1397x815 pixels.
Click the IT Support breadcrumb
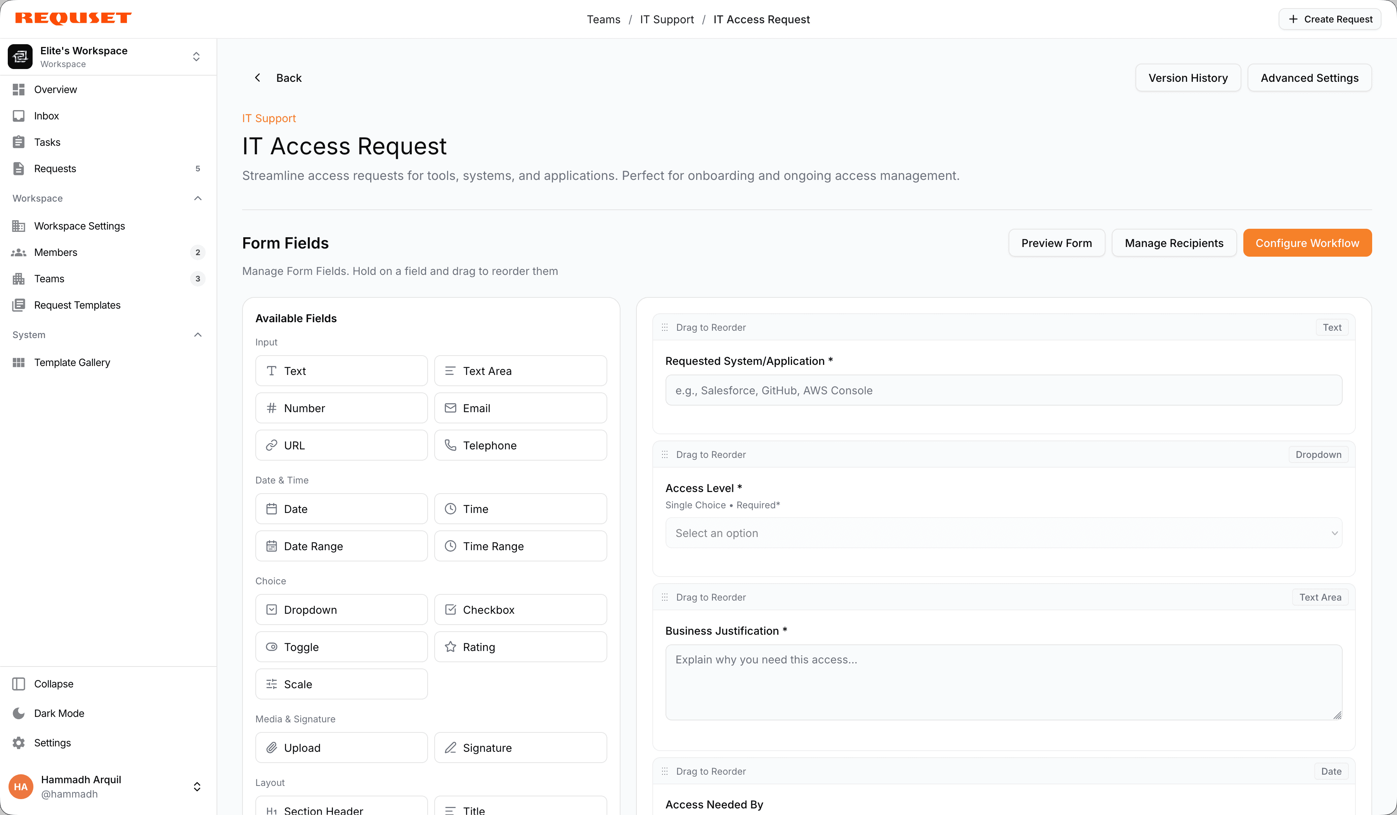[666, 19]
